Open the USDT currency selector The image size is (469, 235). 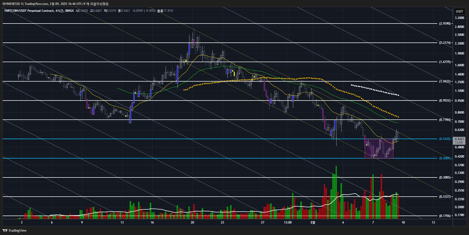click(x=459, y=11)
